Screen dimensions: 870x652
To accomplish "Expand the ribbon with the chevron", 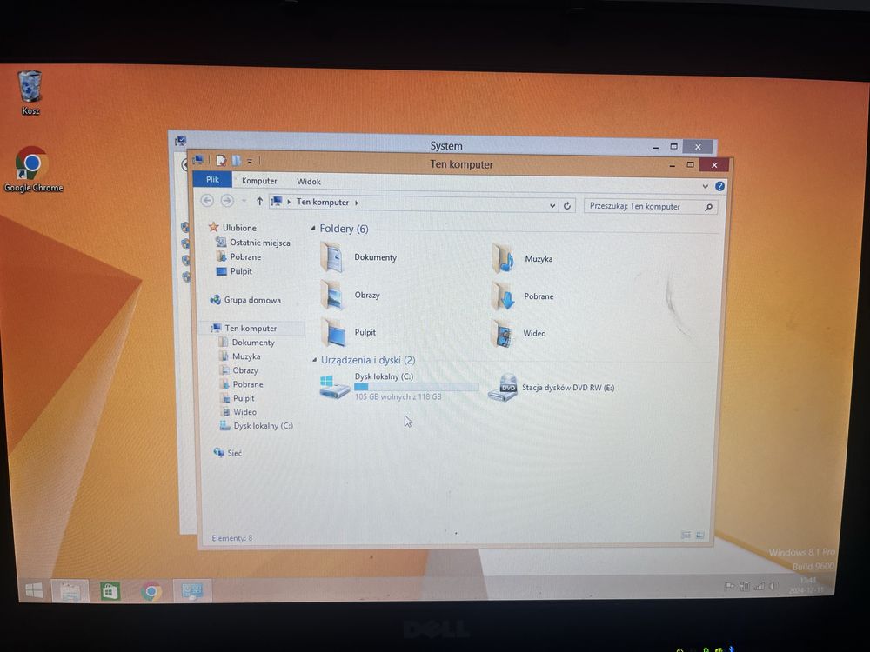I will (706, 186).
